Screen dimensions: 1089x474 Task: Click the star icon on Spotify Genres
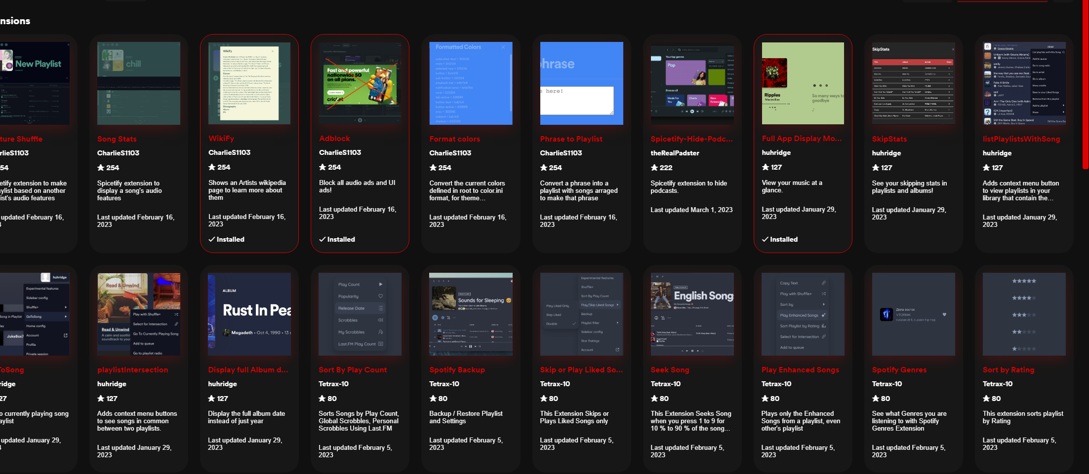(x=876, y=399)
